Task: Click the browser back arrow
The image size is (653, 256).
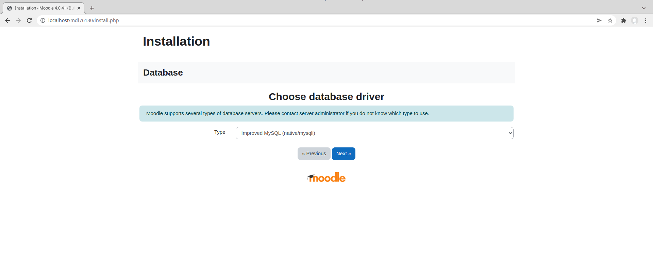Action: coord(7,20)
